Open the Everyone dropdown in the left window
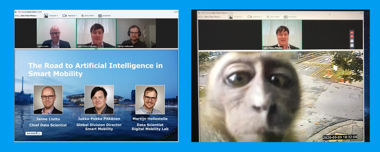380x152 pixels. [x=53, y=15]
